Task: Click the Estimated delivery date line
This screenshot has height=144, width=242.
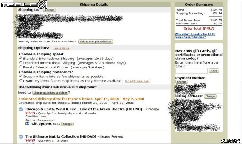Action: 81,99
